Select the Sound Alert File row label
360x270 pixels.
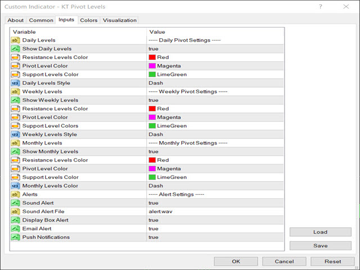[x=43, y=211]
